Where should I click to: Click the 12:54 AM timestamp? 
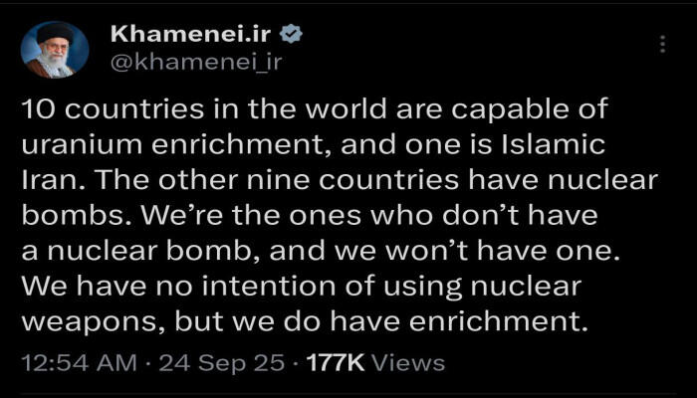(79, 363)
